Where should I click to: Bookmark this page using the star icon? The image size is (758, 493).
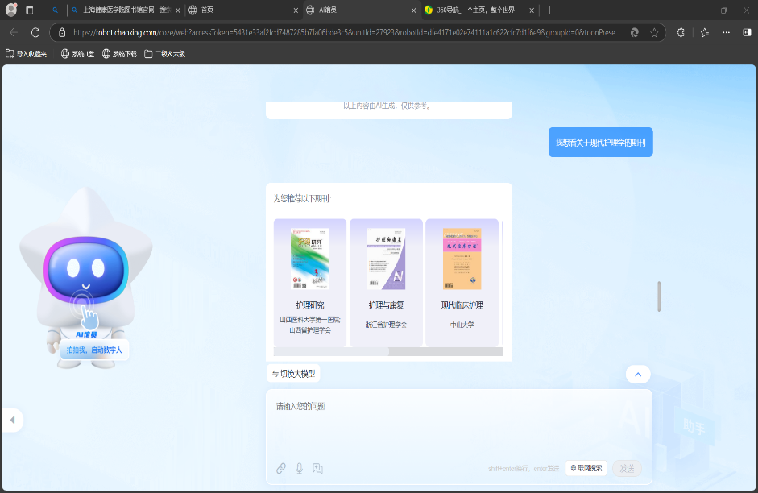click(654, 32)
